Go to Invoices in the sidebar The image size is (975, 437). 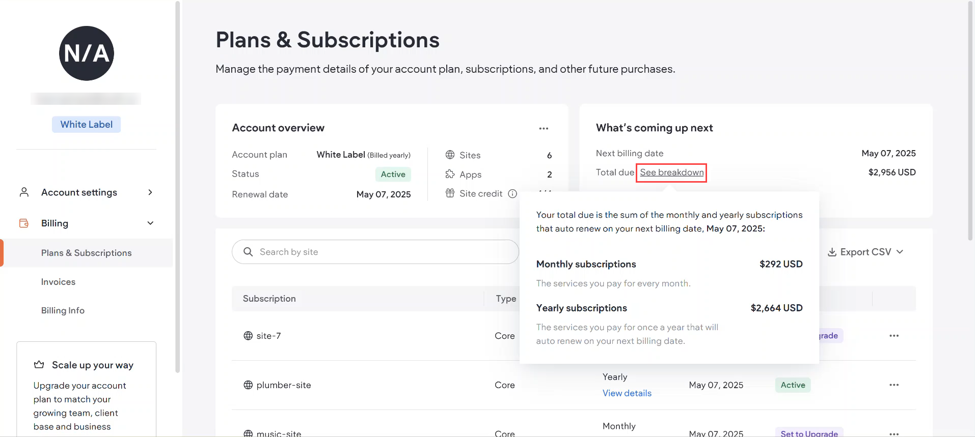coord(58,282)
